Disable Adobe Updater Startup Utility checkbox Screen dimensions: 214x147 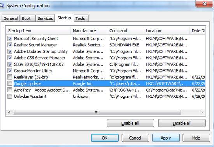click(x=10, y=51)
